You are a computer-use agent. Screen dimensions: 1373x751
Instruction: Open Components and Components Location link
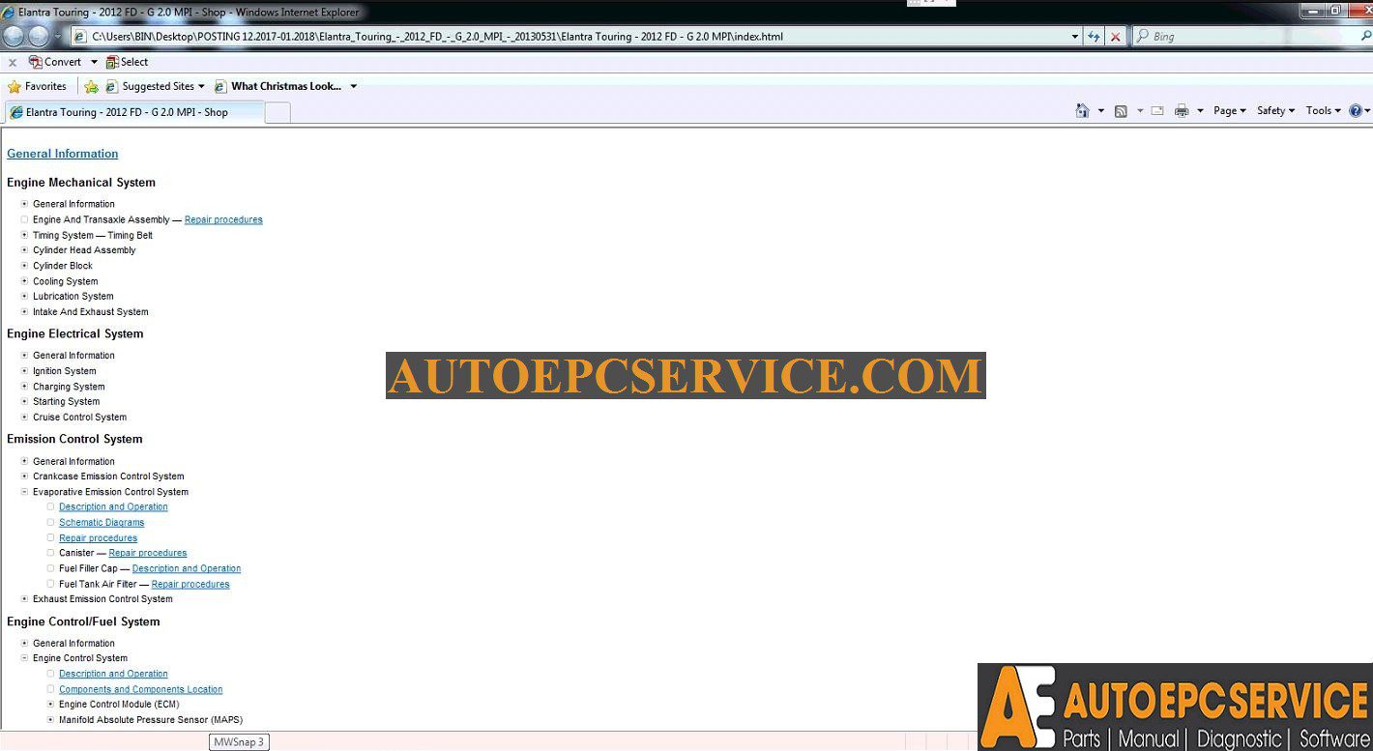click(x=140, y=689)
